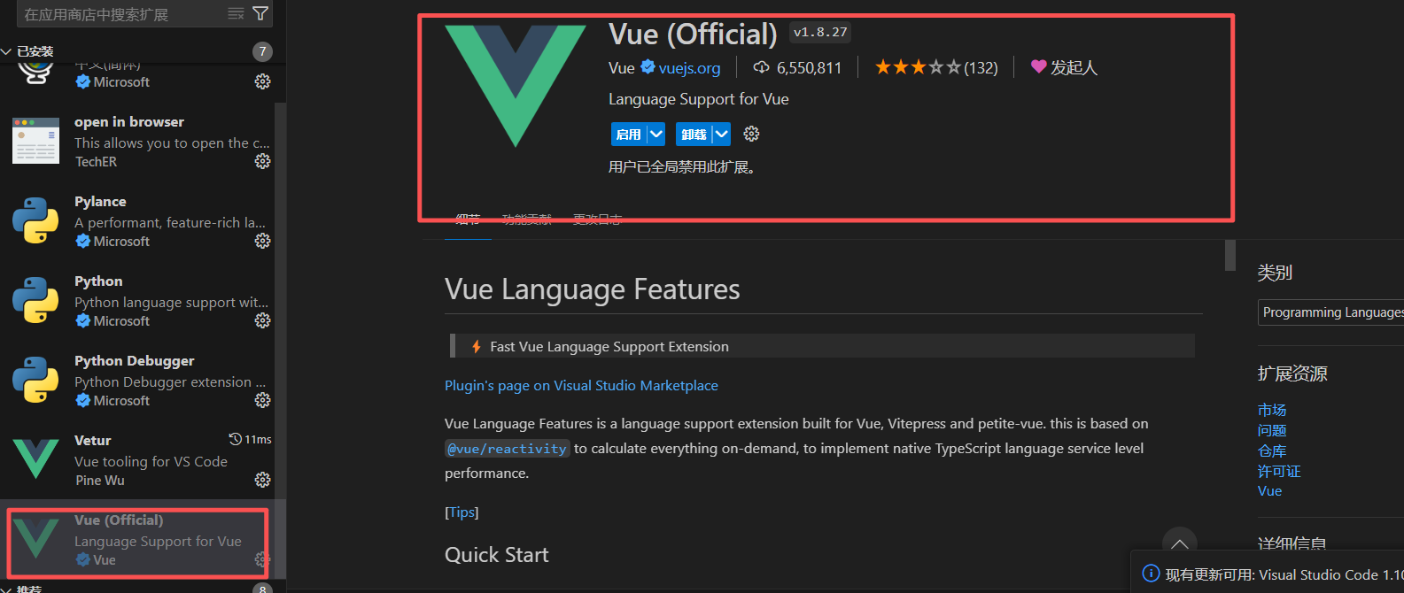The height and width of the screenshot is (593, 1404).
Task: Click the Pylance extension icon
Action: (35, 220)
